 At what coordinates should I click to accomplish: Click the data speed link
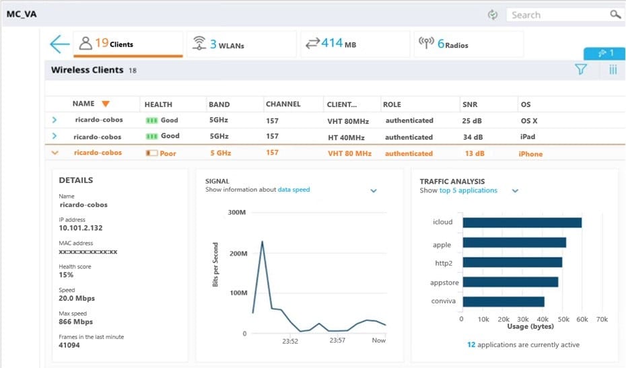[x=293, y=190]
